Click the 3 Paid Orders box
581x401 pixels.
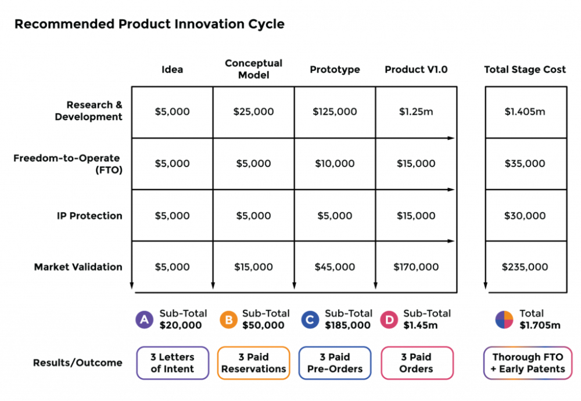pos(416,363)
